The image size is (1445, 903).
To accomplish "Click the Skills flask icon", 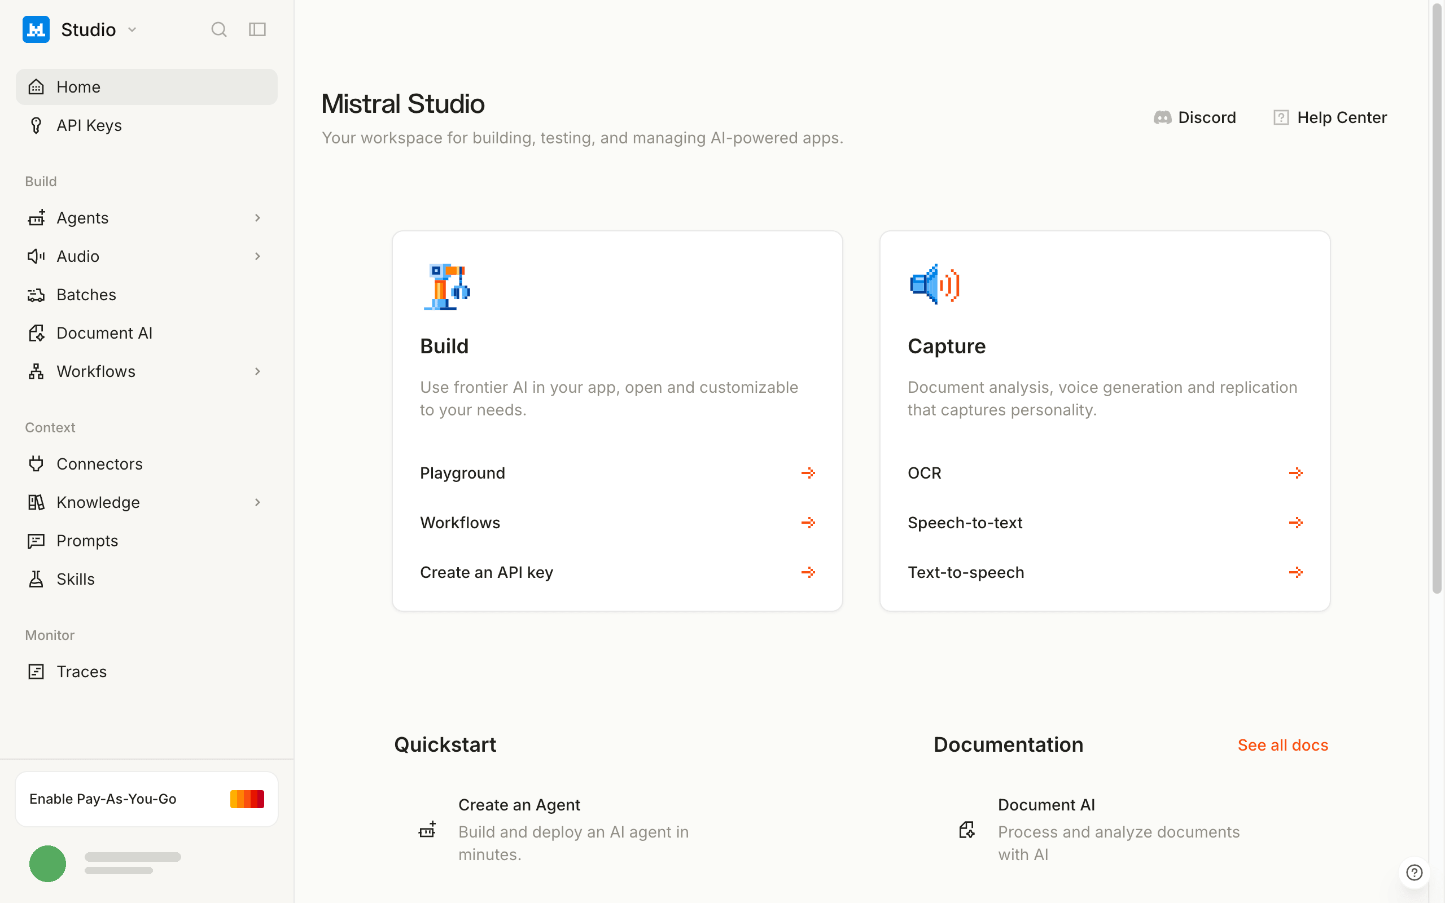I will pos(37,579).
